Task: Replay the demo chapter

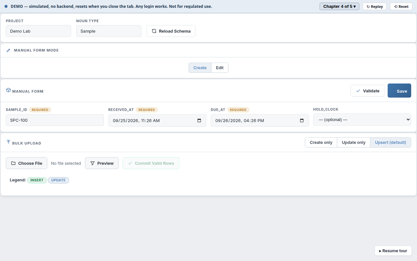Action: (375, 6)
